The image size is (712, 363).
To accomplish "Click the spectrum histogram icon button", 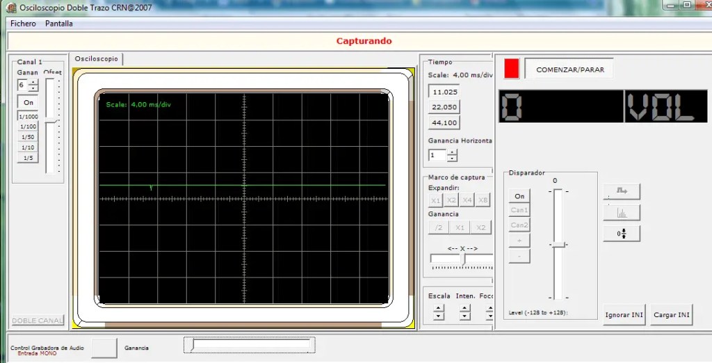I will point(622,213).
